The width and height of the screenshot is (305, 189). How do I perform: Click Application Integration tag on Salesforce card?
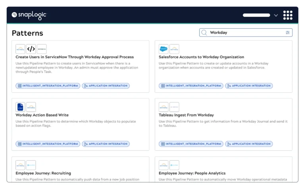click(249, 86)
